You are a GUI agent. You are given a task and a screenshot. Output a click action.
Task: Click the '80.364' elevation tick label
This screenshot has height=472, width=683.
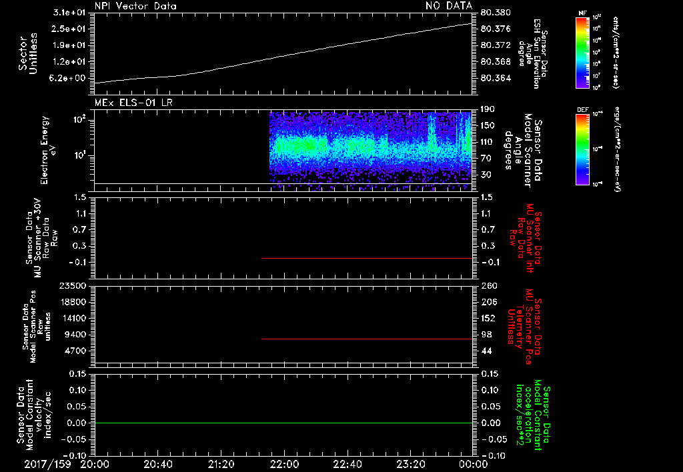496,78
